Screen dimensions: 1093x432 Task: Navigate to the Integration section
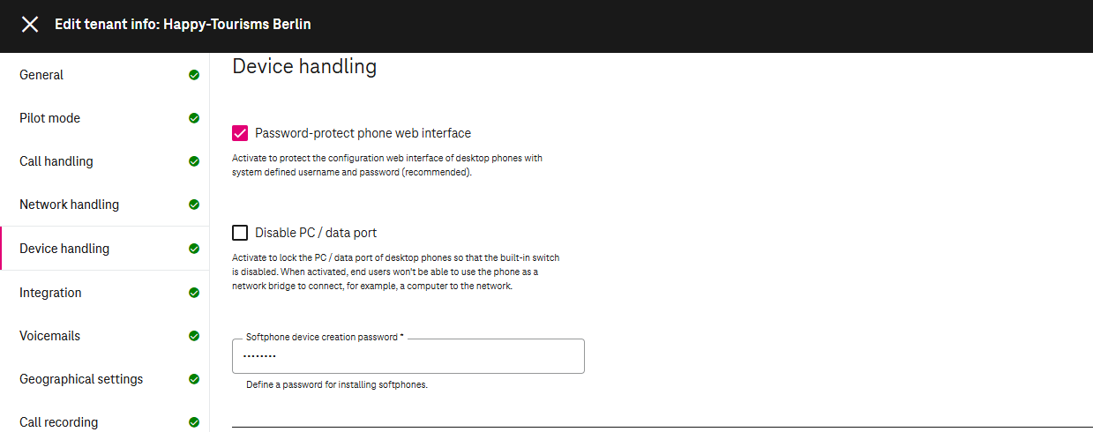(x=50, y=293)
